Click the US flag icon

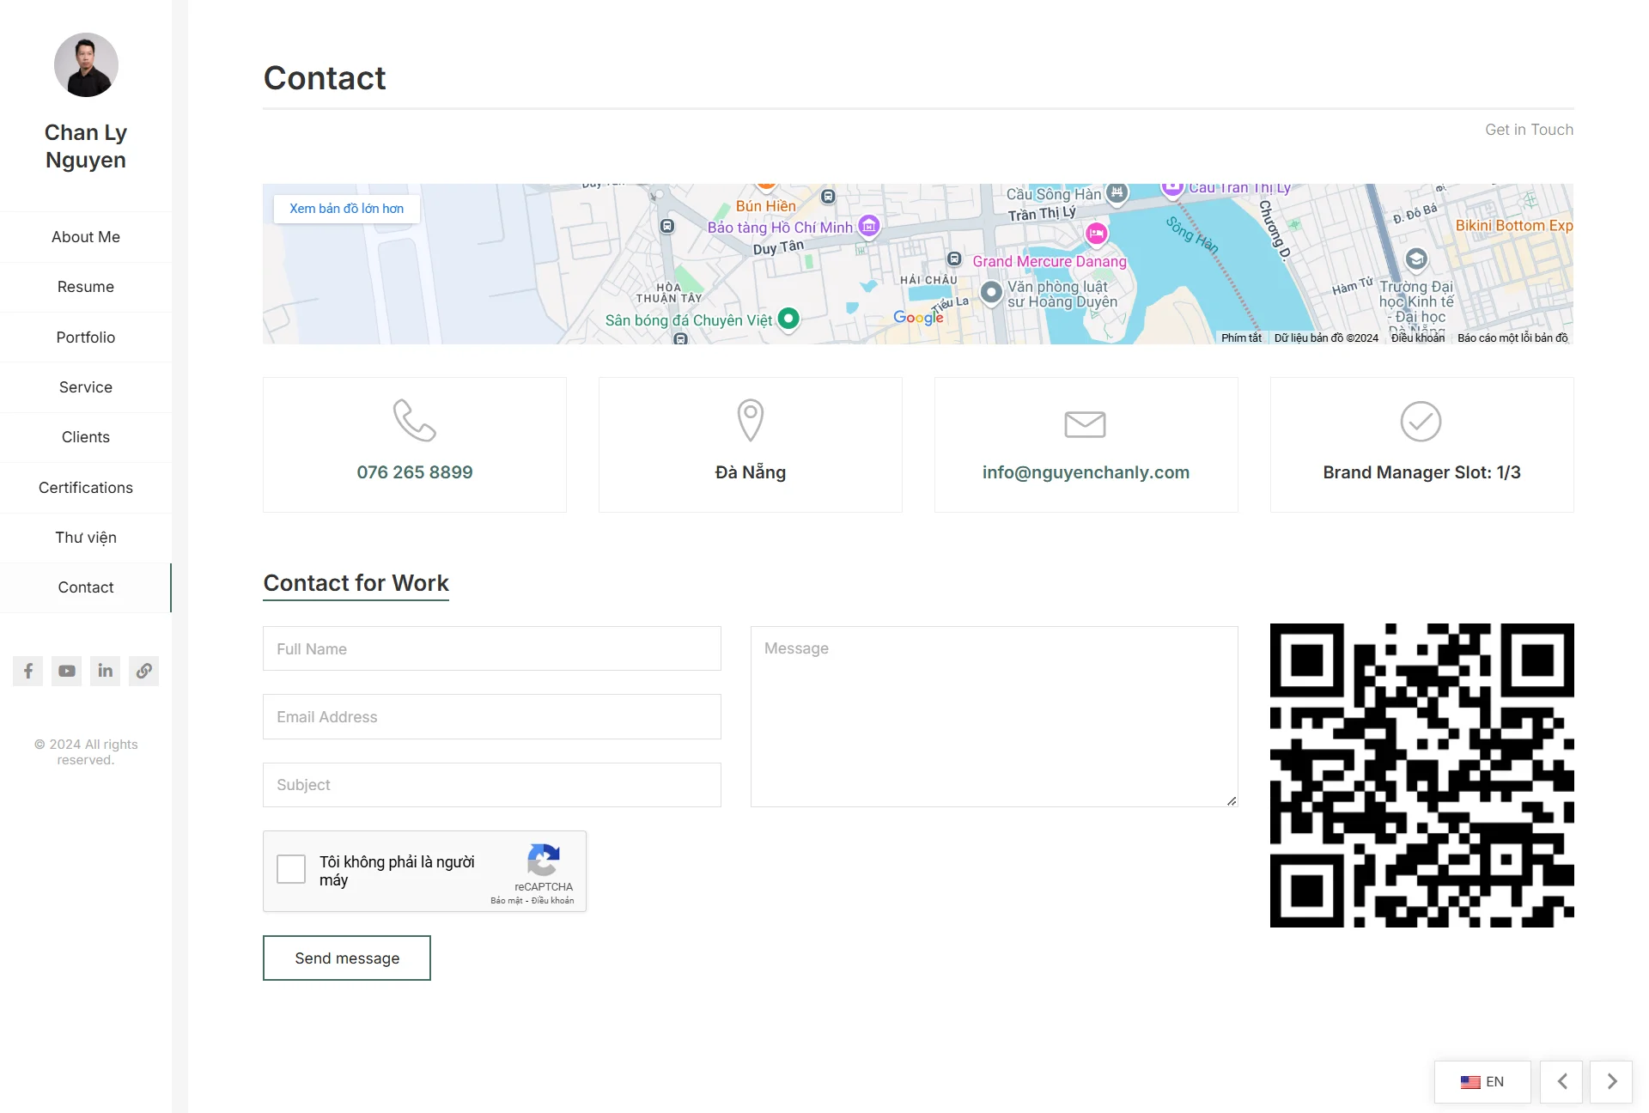[x=1470, y=1082]
